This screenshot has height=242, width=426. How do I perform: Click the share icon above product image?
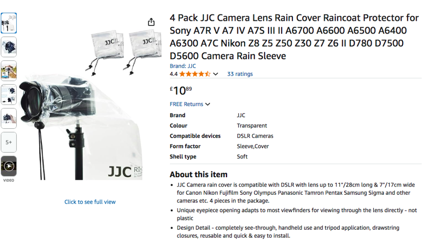tap(151, 22)
